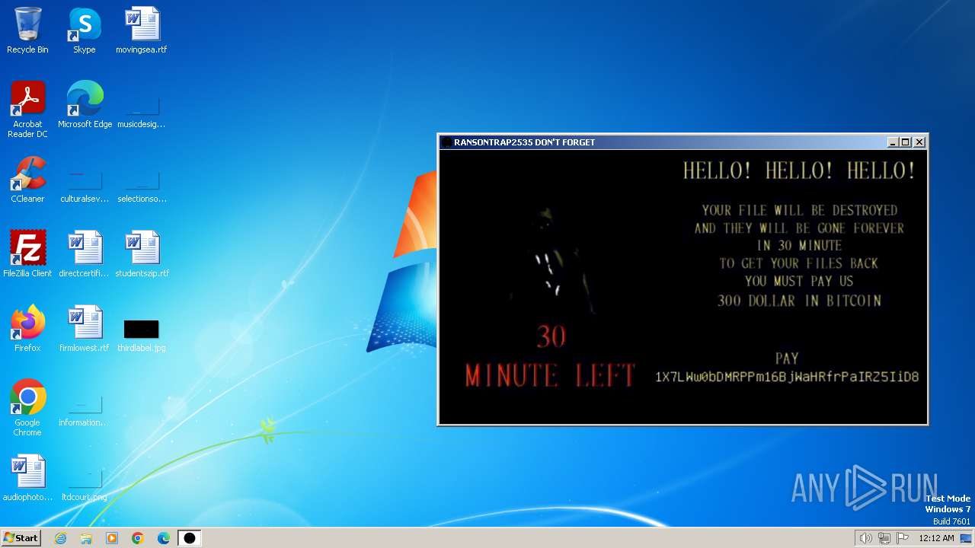Open Edge from the taskbar
The image size is (975, 548).
tap(164, 538)
